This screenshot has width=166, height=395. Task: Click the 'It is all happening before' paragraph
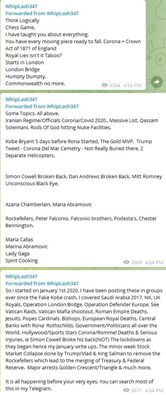(x=79, y=385)
